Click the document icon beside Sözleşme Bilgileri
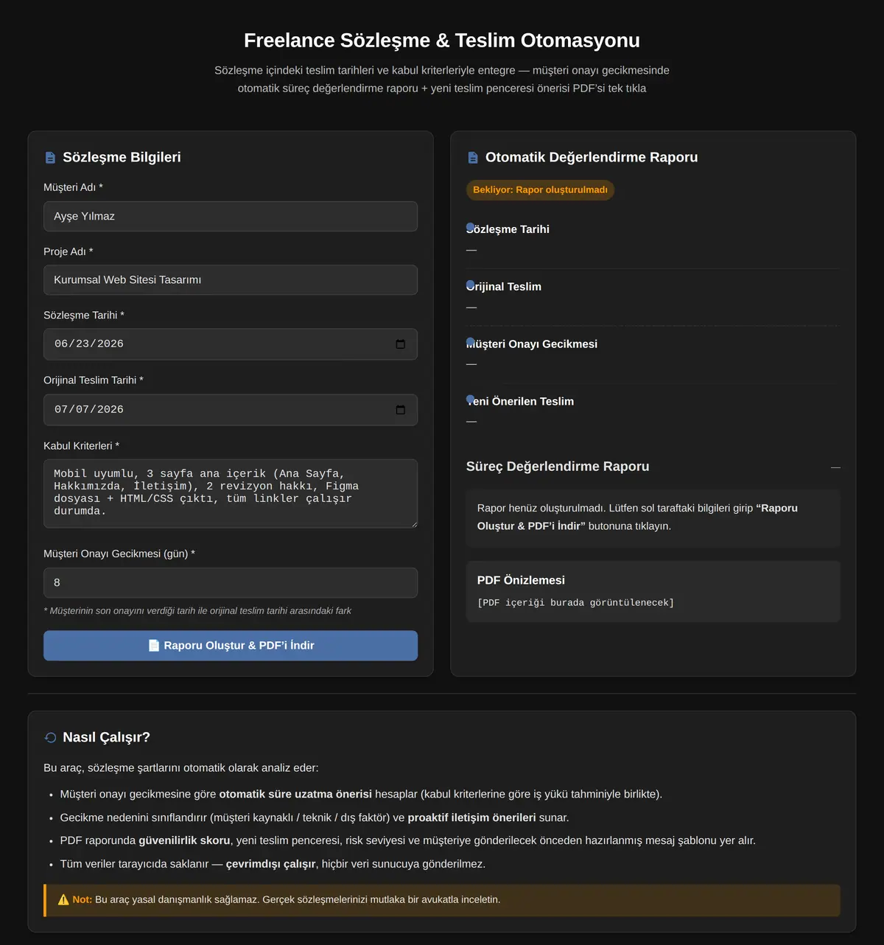884x945 pixels. (x=50, y=158)
